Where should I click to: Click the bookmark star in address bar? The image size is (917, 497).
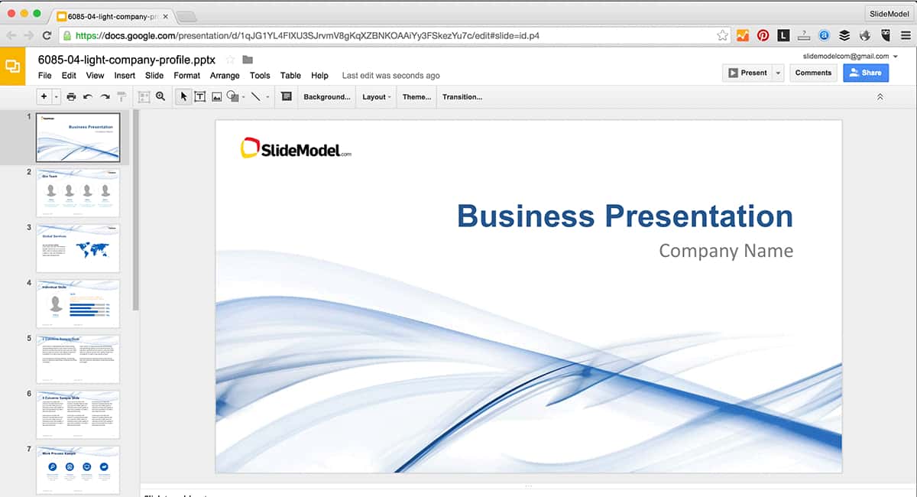pyautogui.click(x=722, y=35)
